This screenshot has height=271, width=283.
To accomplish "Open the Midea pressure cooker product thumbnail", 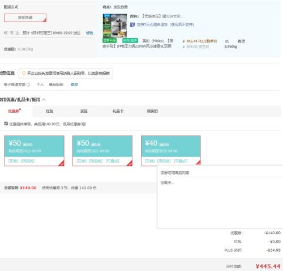I will pyautogui.click(x=115, y=26).
